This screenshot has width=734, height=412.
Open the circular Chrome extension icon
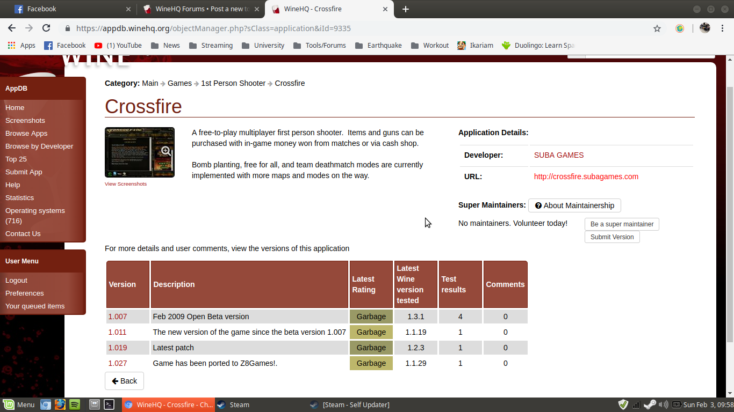coord(680,28)
